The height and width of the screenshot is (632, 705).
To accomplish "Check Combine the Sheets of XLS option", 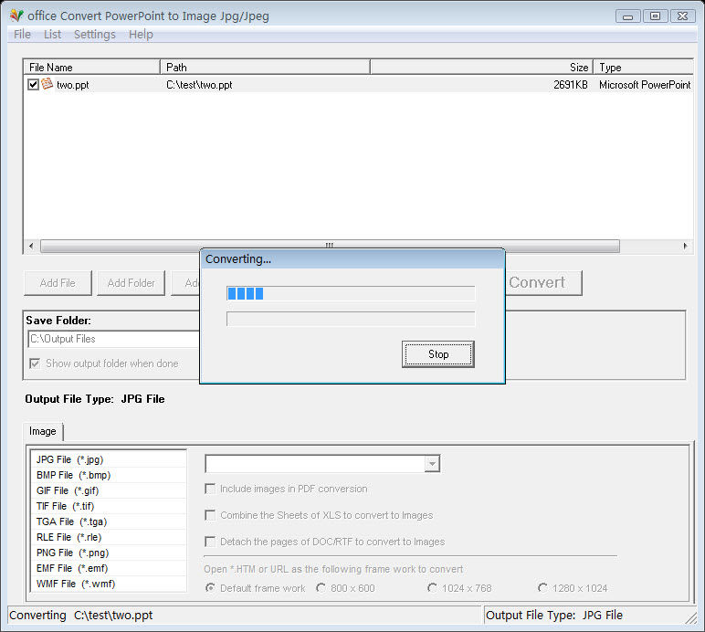I will click(211, 515).
